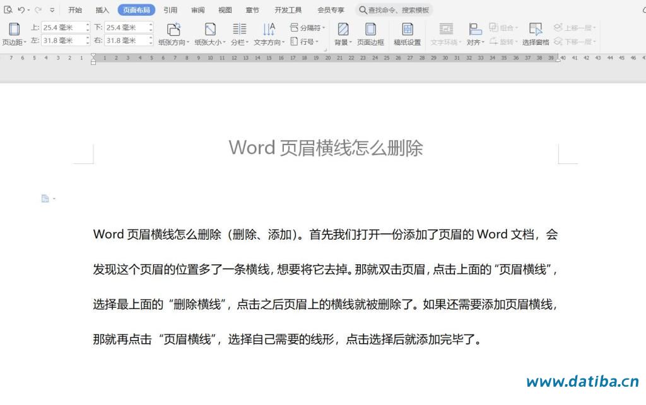646x405 pixels.
Task: Undo the last action
Action: click(x=21, y=9)
